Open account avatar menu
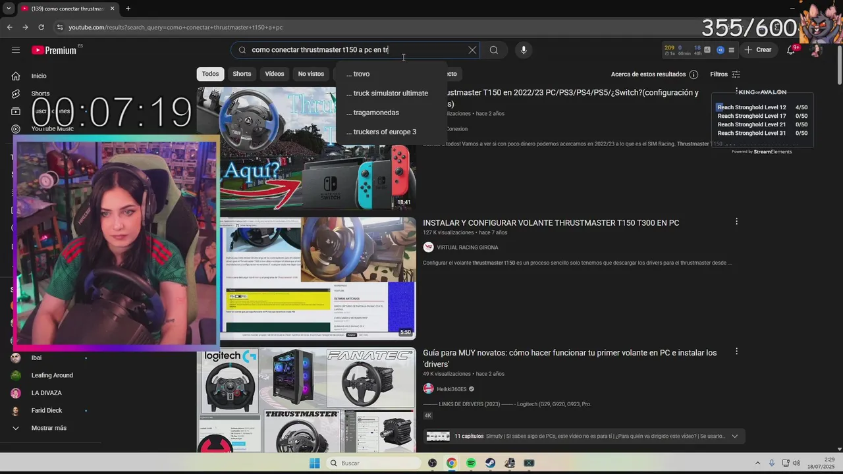Image resolution: width=843 pixels, height=474 pixels. (815, 50)
